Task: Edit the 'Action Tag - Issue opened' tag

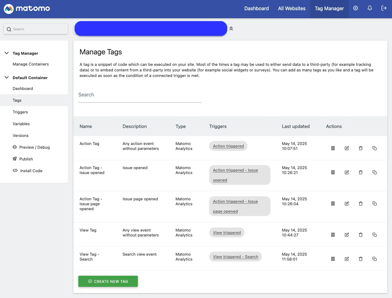Action: [x=347, y=172]
